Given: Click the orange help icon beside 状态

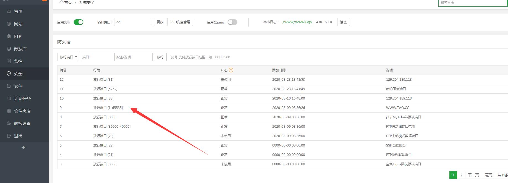Looking at the screenshot, I should click(x=231, y=70).
